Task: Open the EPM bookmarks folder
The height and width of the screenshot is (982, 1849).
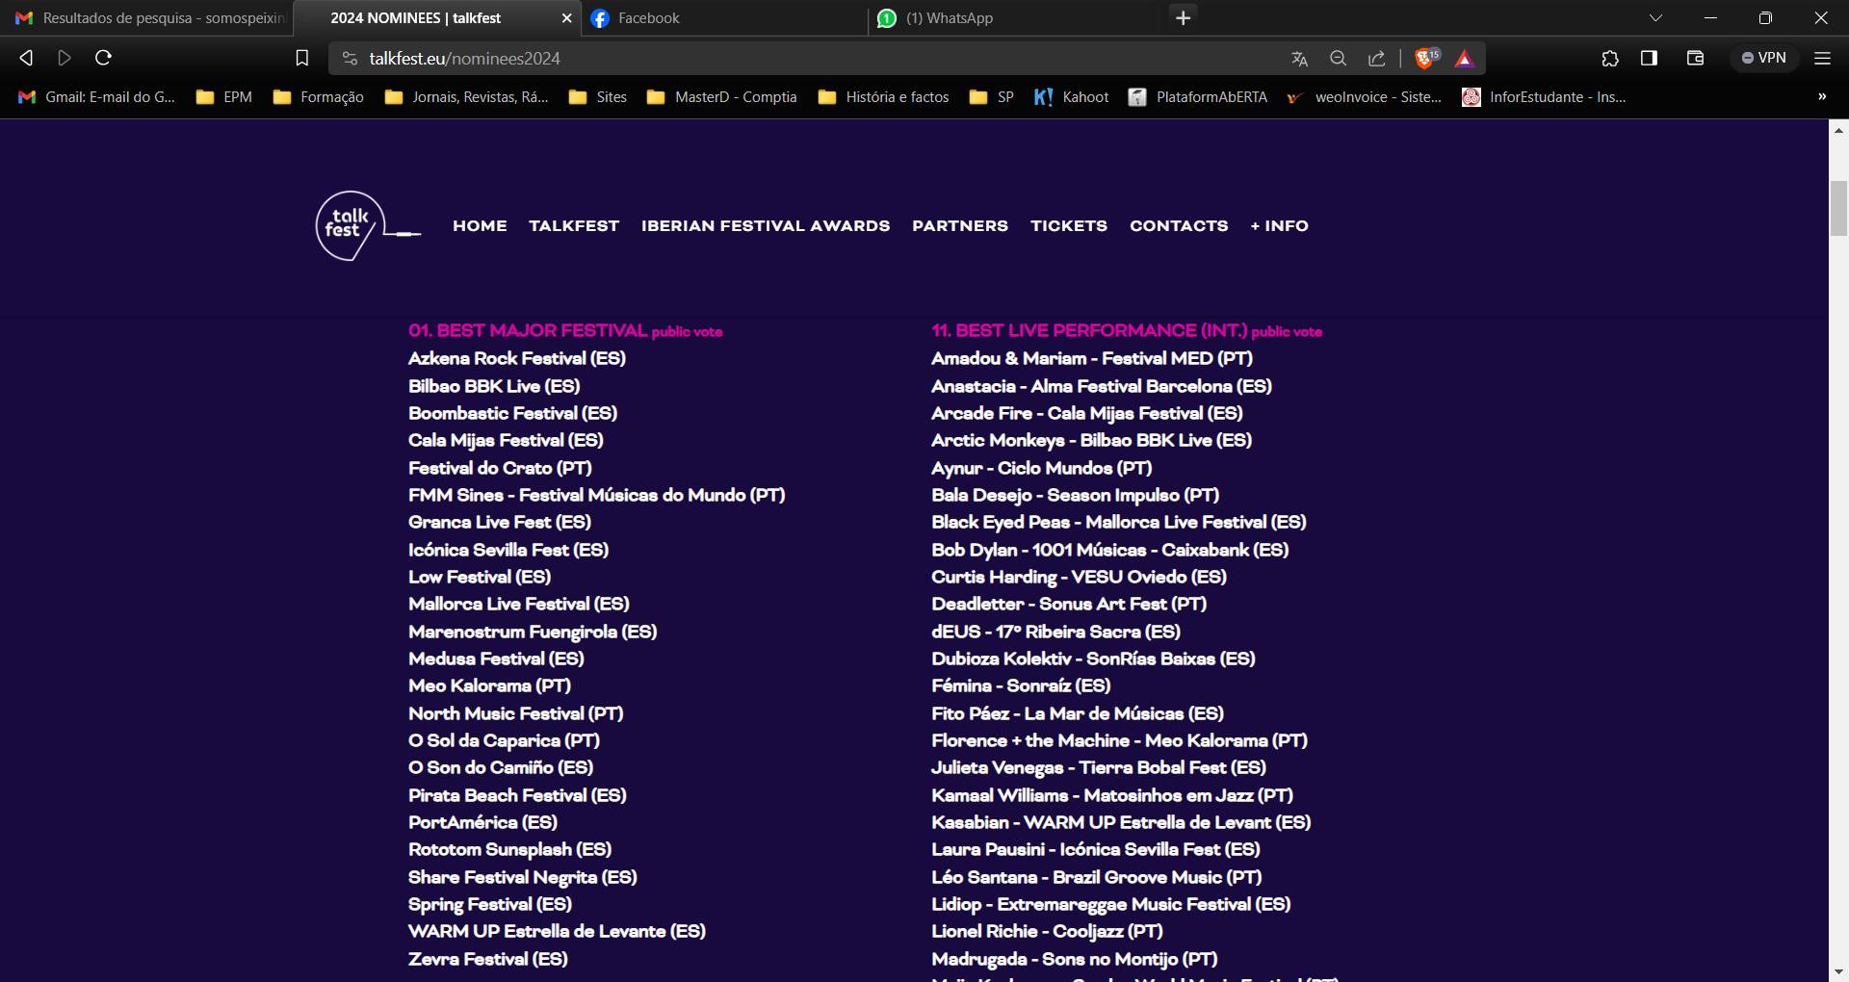Action: click(224, 97)
